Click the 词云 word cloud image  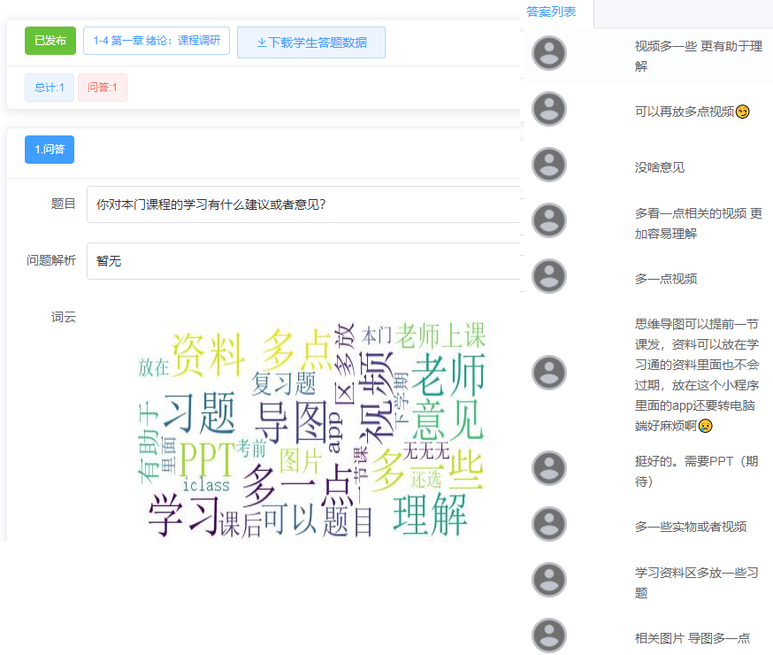(x=310, y=429)
